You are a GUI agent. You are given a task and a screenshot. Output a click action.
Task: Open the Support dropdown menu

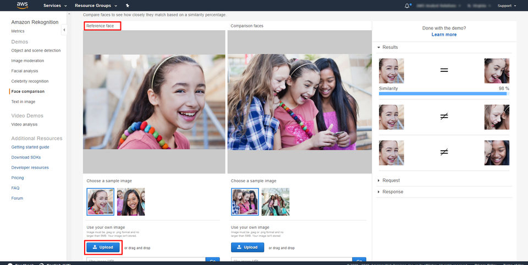[507, 5]
